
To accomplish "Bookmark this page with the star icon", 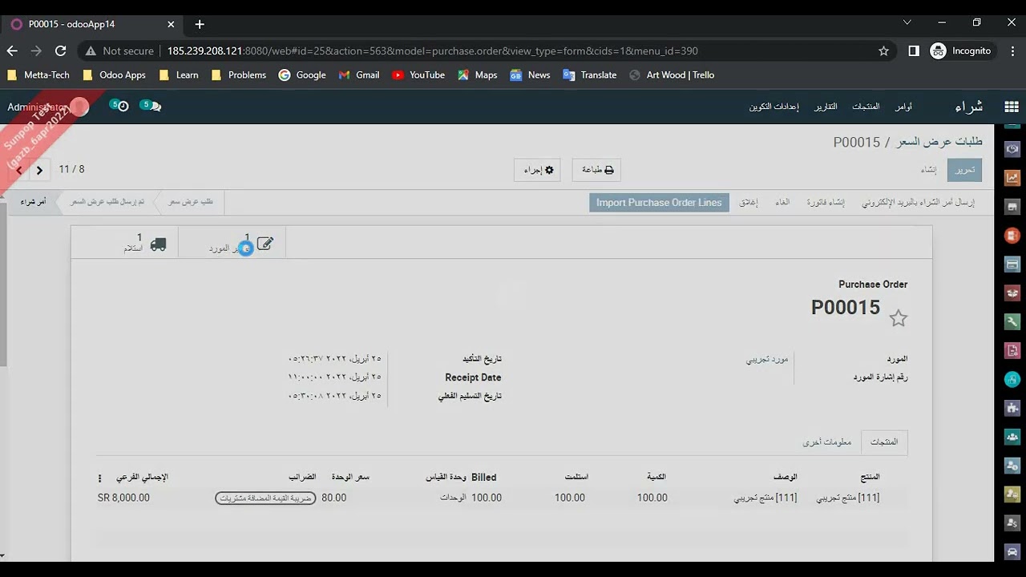I will (883, 50).
